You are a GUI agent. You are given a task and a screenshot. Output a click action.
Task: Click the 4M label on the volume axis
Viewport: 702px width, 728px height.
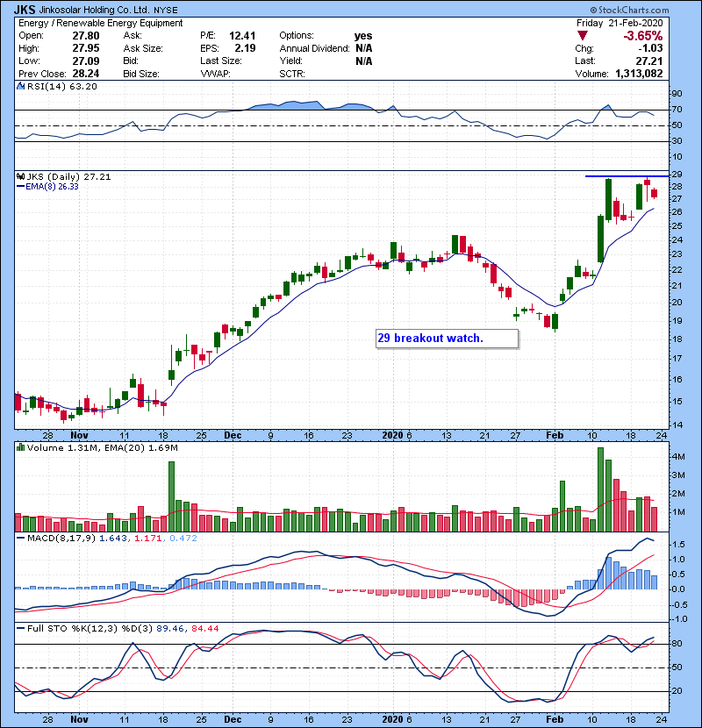coord(678,457)
